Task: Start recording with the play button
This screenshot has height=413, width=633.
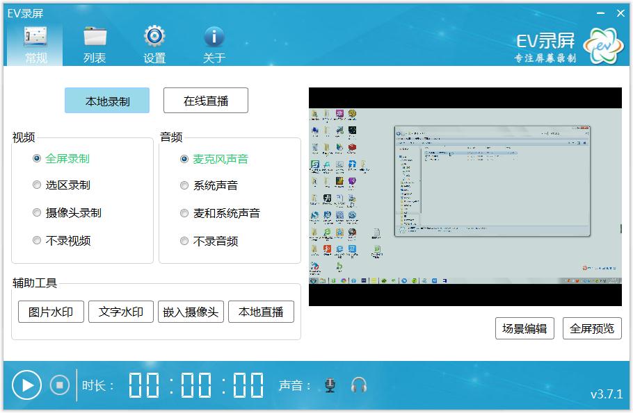Action: [x=26, y=386]
